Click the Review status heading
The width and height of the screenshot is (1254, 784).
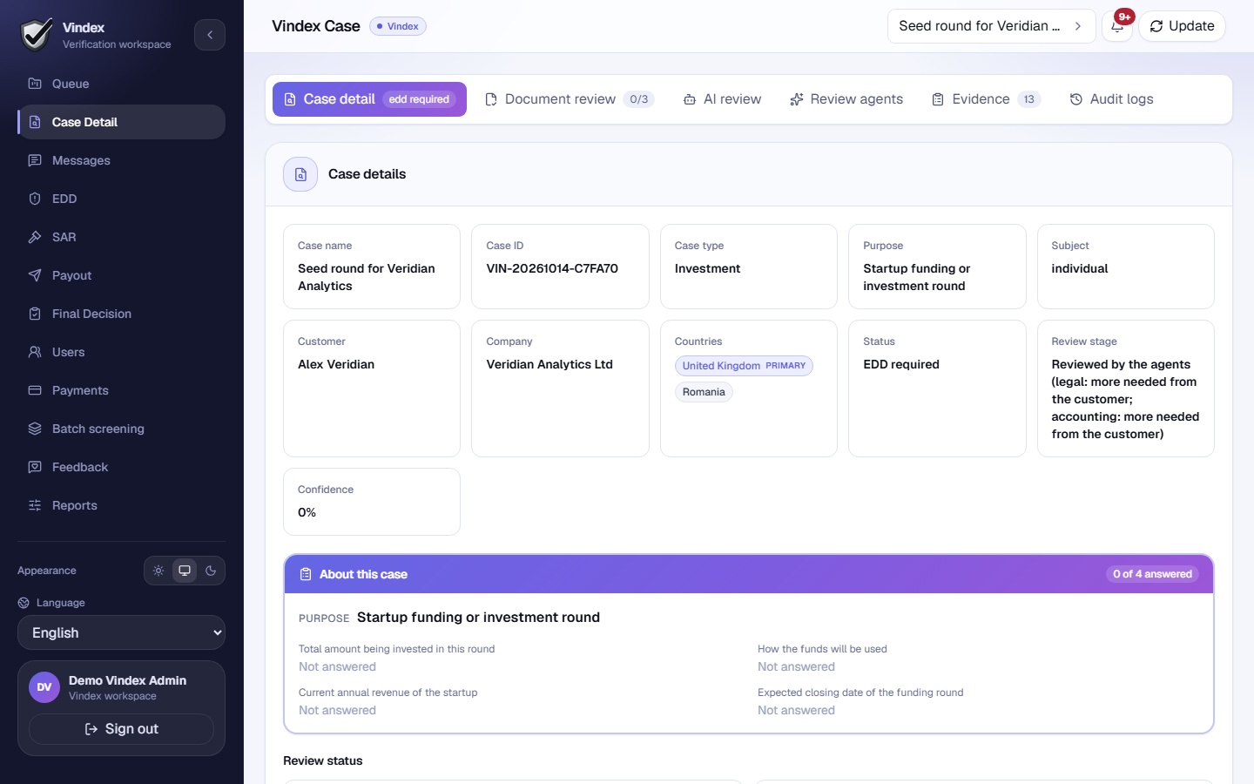tap(323, 760)
